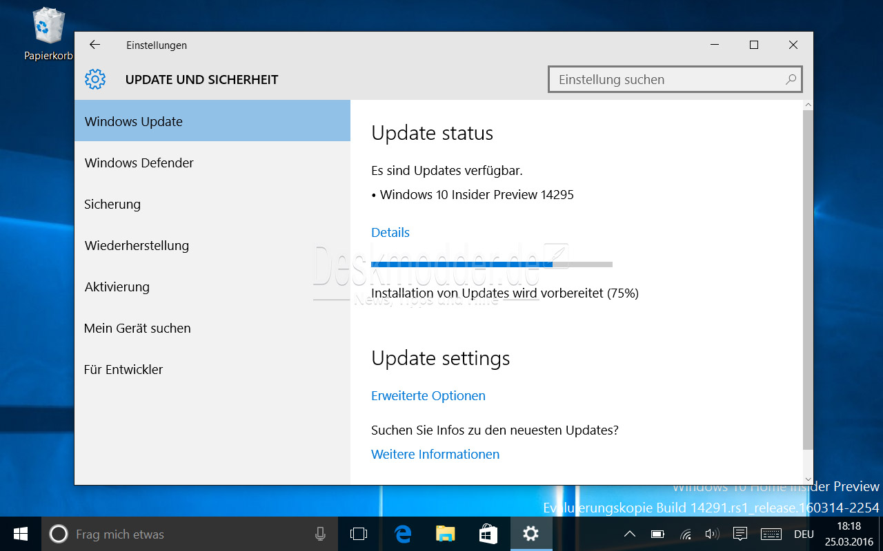Open the Für Entwickler section
Image resolution: width=883 pixels, height=551 pixels.
point(212,369)
